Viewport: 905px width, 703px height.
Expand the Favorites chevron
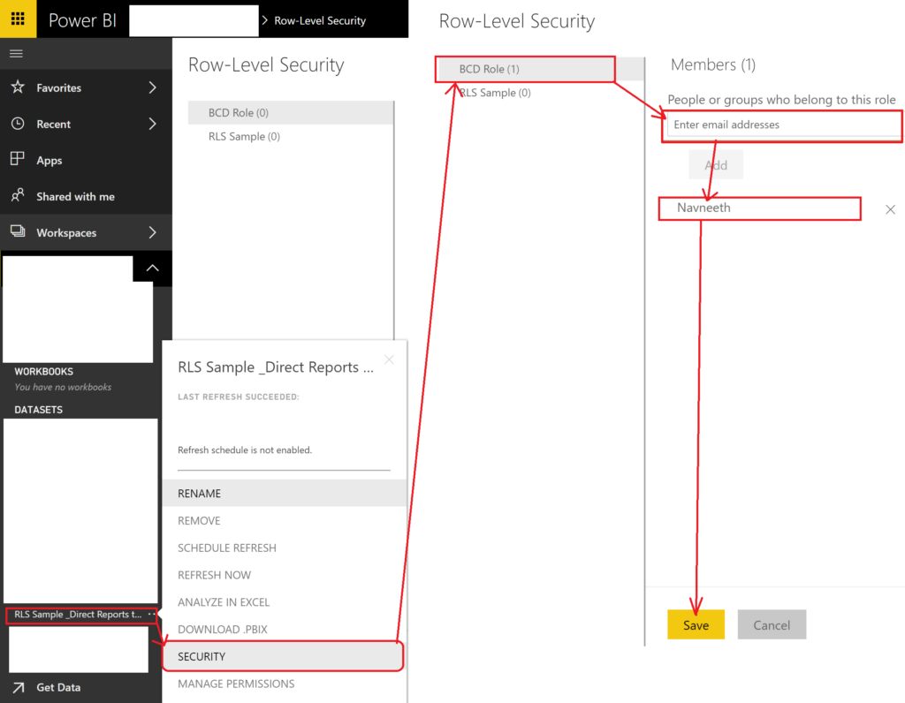click(x=152, y=87)
